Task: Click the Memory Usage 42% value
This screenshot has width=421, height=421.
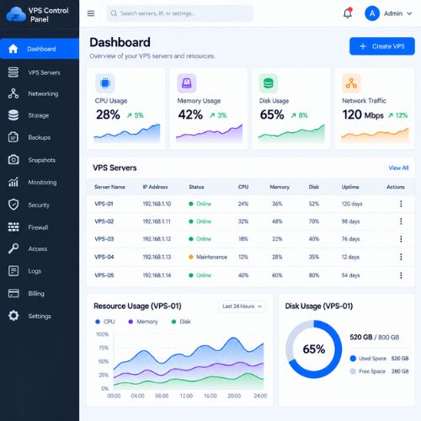Action: tap(190, 115)
